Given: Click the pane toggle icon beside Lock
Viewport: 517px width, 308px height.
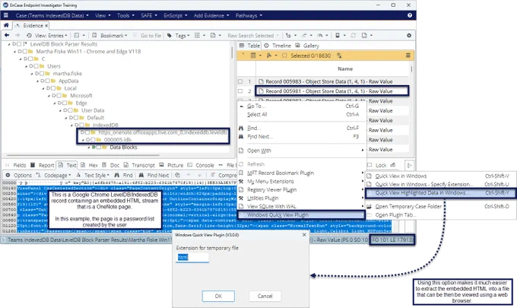Looking at the screenshot, I should tap(409, 165).
